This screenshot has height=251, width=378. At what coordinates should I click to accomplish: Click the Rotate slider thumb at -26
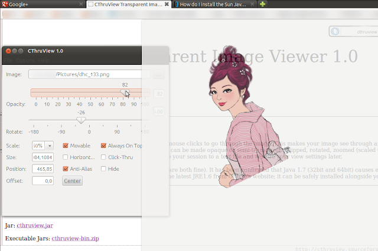[81, 120]
